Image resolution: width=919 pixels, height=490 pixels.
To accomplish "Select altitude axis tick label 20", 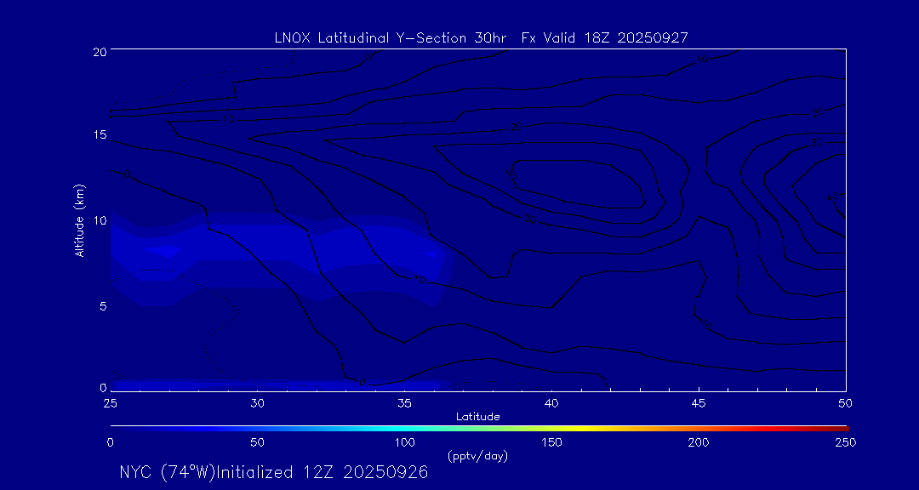I will coord(99,51).
